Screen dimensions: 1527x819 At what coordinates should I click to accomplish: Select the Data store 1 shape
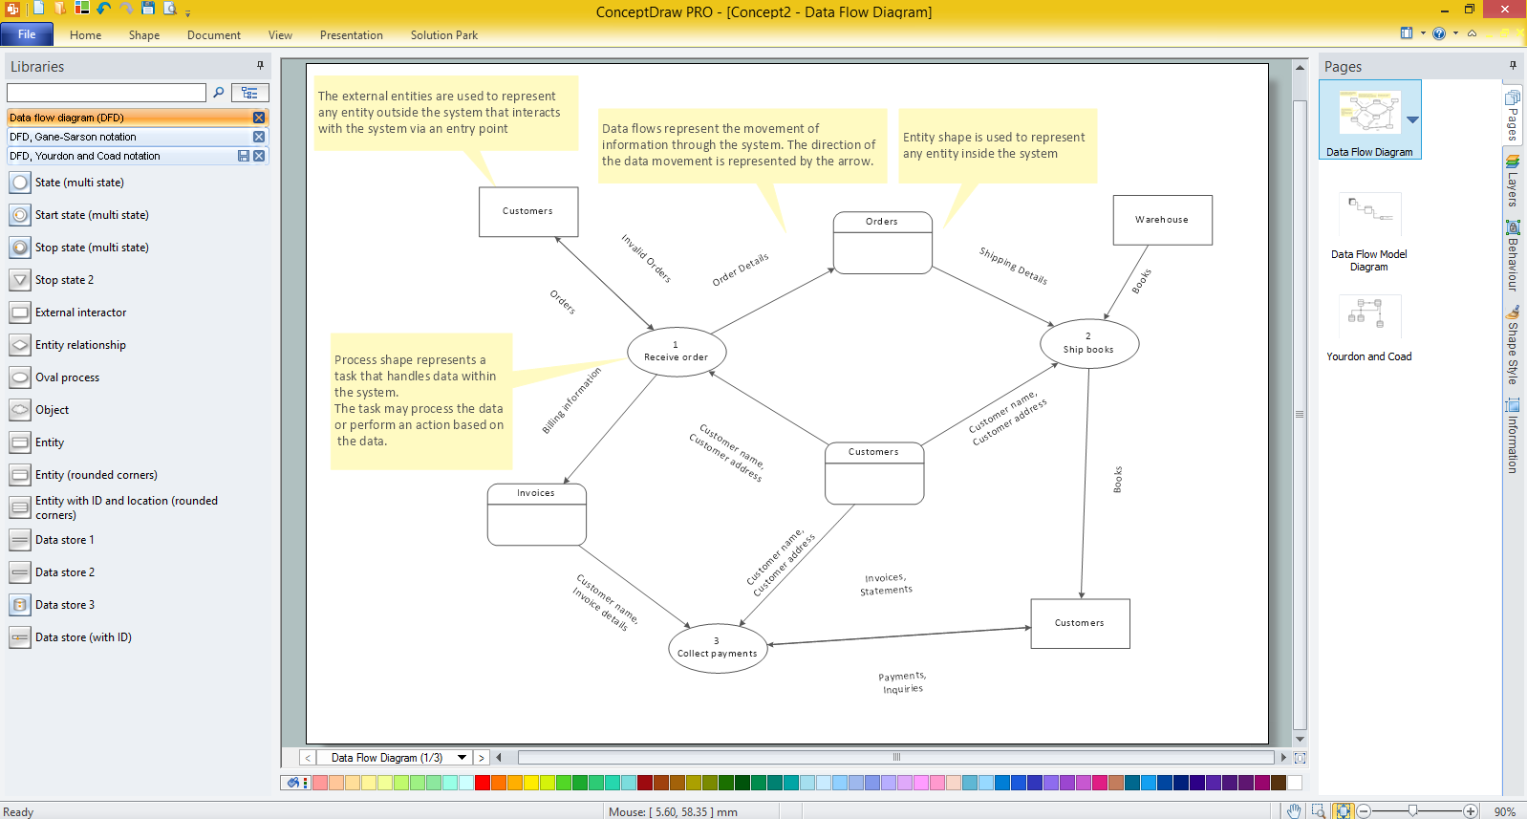(20, 540)
